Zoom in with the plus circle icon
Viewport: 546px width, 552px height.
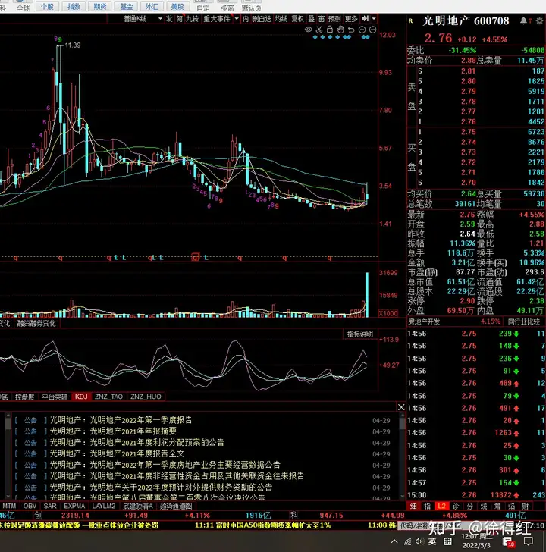pyautogui.click(x=362, y=30)
